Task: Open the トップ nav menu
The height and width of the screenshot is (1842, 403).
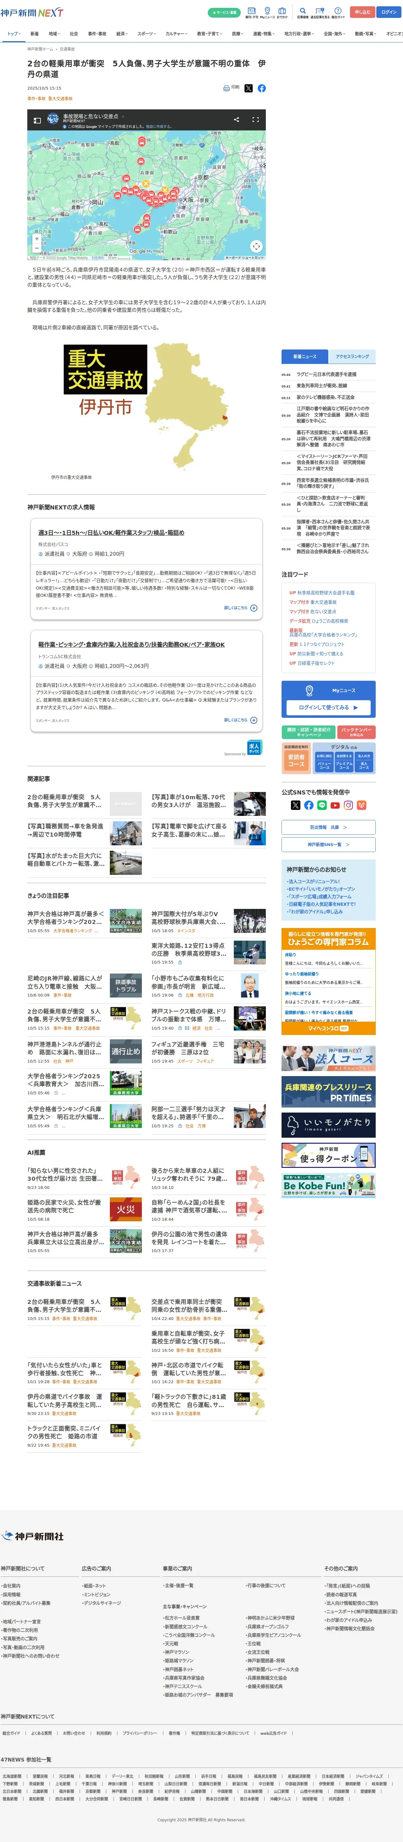Action: pos(13,34)
